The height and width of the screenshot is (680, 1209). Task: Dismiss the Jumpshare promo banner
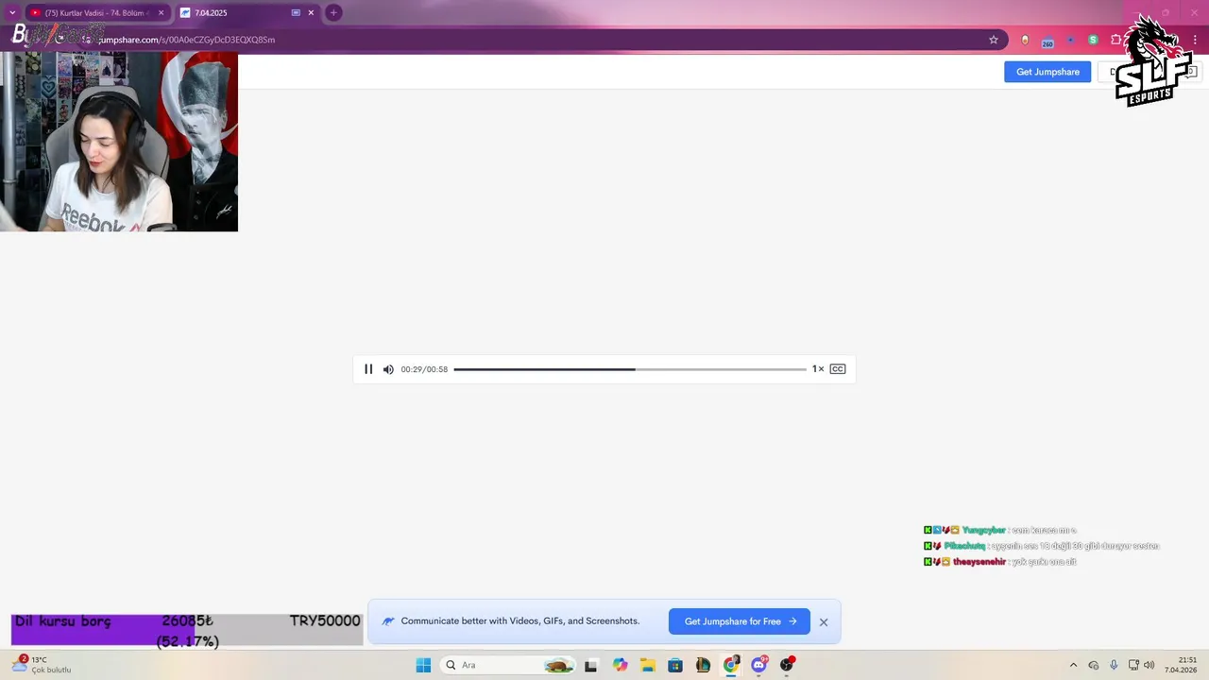click(x=824, y=622)
